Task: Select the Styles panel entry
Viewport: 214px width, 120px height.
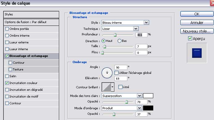Action: click(31, 14)
